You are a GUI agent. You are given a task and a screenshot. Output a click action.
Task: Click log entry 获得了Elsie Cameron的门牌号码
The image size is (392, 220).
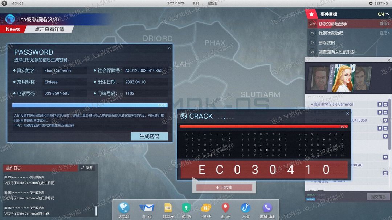(x=29, y=198)
